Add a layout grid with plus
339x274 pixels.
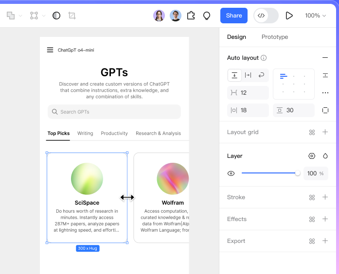[325, 132]
